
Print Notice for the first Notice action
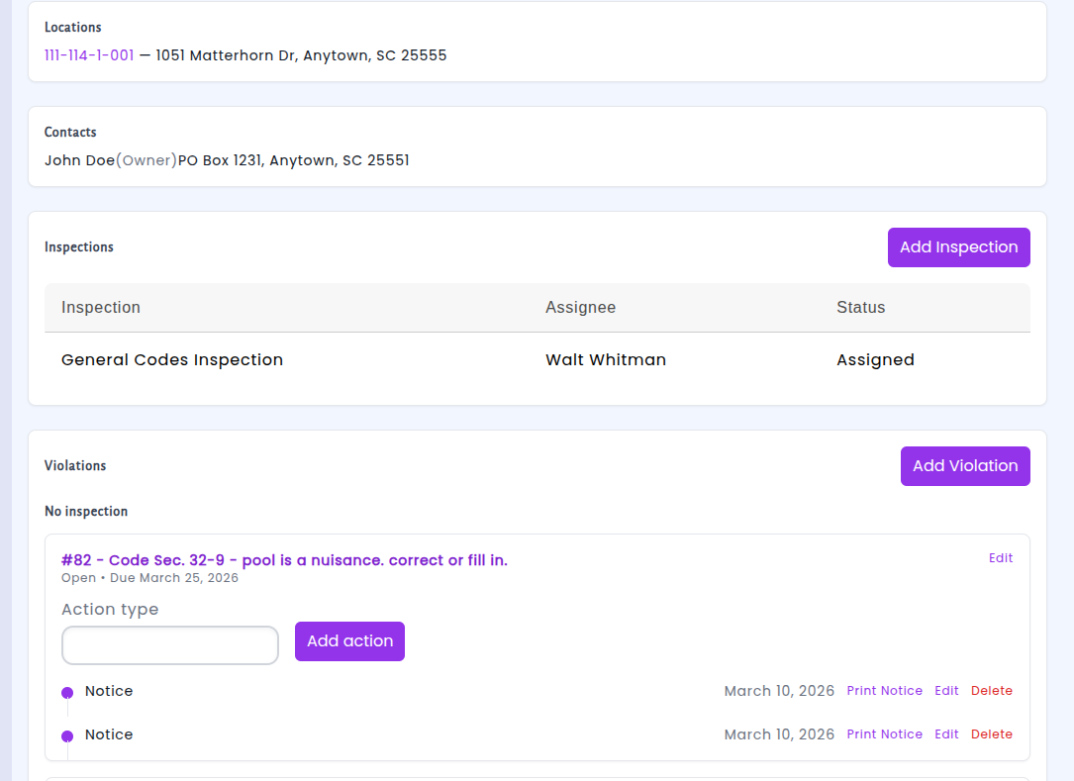pyautogui.click(x=884, y=691)
